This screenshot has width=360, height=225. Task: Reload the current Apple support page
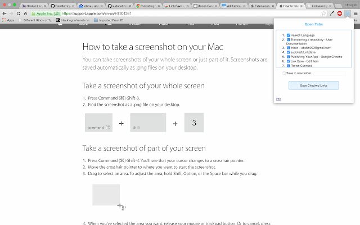click(19, 13)
